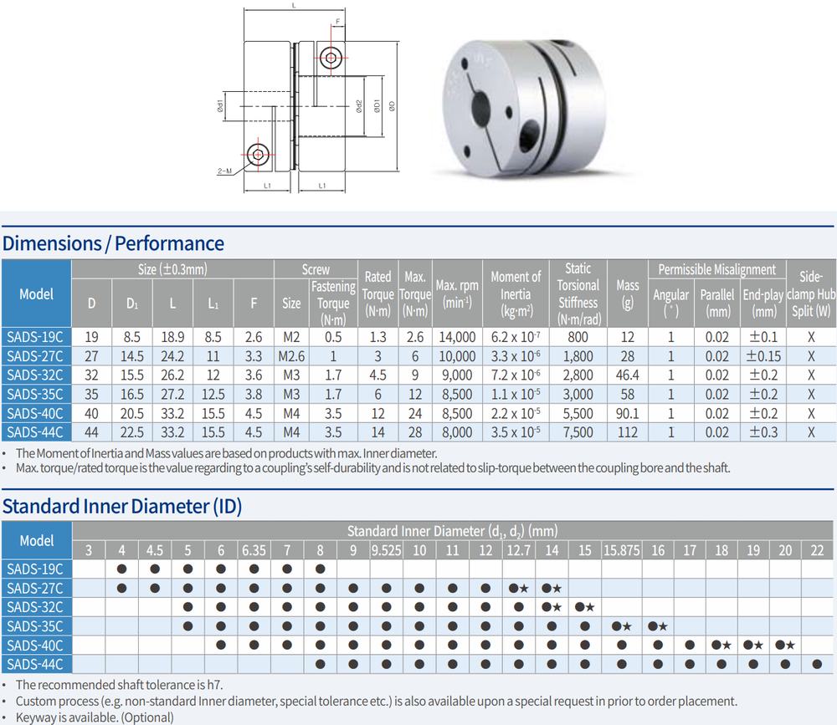Screen dimensions: 837x725
Task: Select the "46.4" mass value
Action: 627,375
